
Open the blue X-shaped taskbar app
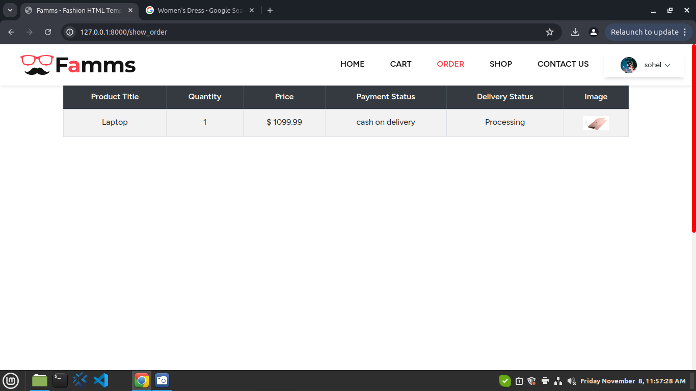tap(80, 380)
